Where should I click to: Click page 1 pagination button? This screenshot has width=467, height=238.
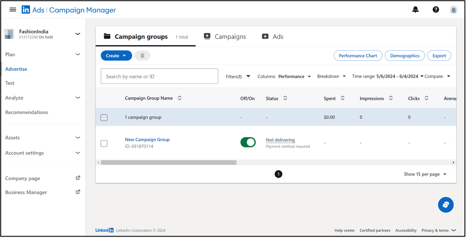[279, 175]
